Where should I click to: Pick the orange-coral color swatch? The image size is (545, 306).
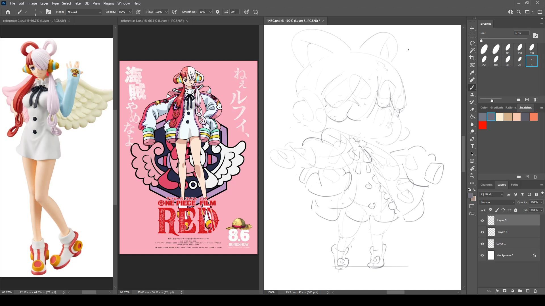point(534,117)
